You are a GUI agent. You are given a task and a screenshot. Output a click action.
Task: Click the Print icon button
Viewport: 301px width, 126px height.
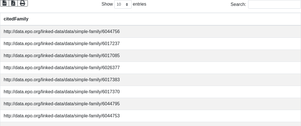coord(23,3)
